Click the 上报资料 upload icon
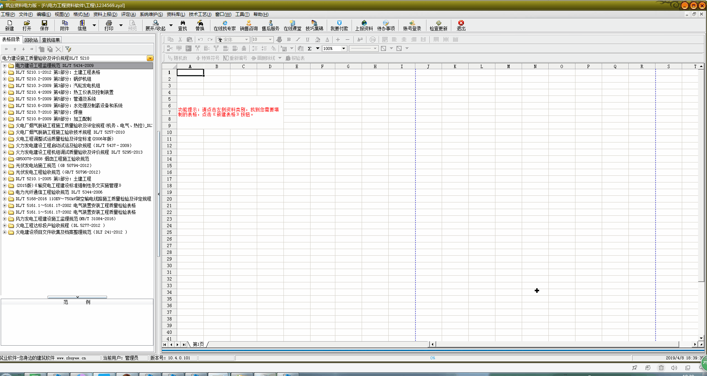Viewport: 707px width, 376px height. [x=364, y=25]
